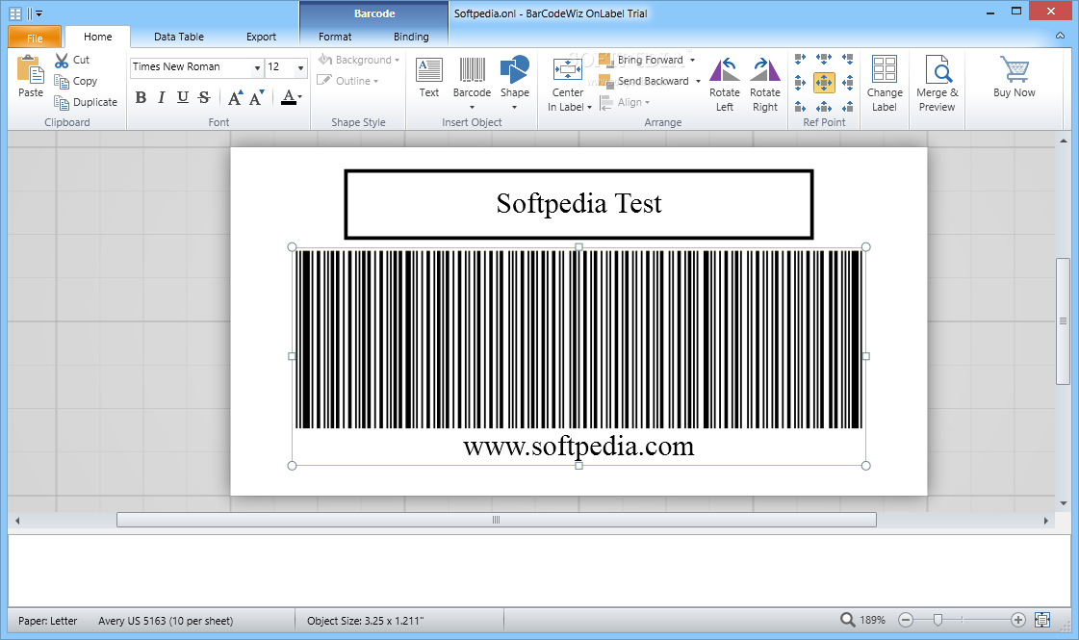Copy the selected object
The height and width of the screenshot is (640, 1079).
(76, 81)
